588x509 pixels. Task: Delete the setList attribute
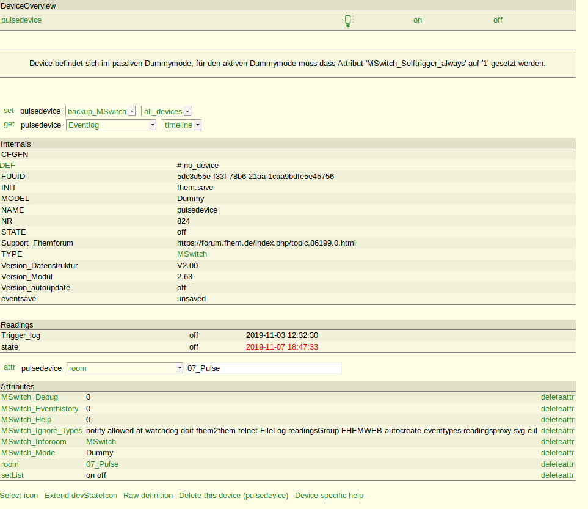pyautogui.click(x=557, y=475)
